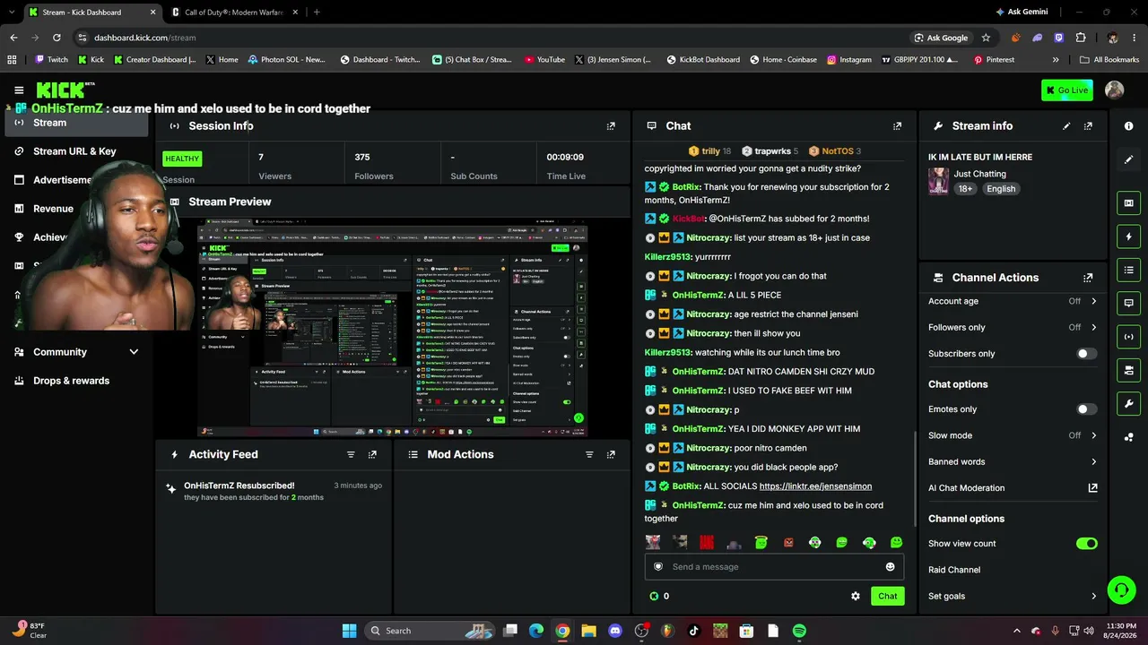Open the linktr.ee/jensensimon link
Viewport: 1148px width, 645px height.
point(815,486)
